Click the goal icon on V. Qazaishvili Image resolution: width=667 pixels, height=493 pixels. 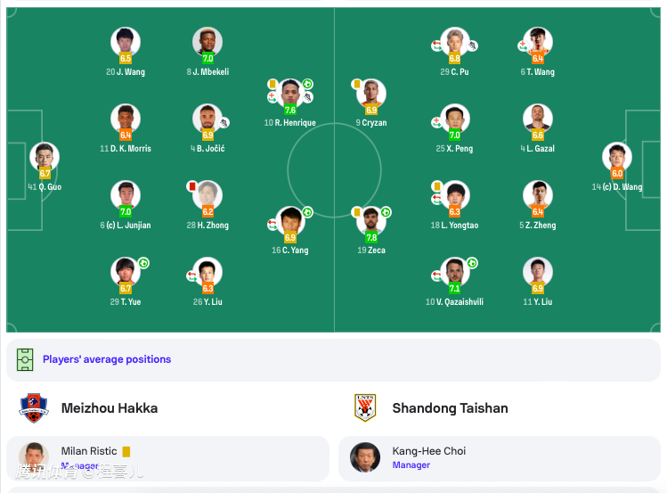click(x=472, y=263)
